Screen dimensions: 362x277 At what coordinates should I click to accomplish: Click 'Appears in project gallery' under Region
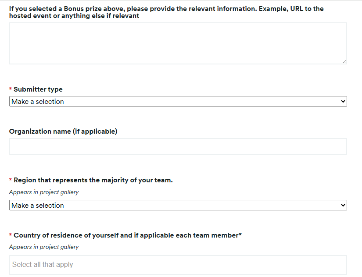(x=44, y=192)
